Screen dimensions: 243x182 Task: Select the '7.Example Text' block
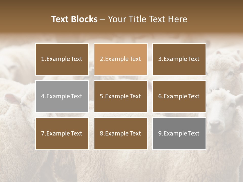tap(62, 133)
